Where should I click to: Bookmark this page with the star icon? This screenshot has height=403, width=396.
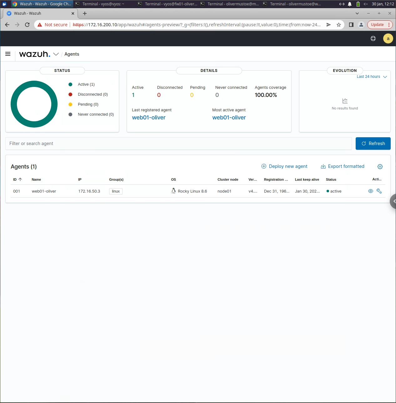339,25
